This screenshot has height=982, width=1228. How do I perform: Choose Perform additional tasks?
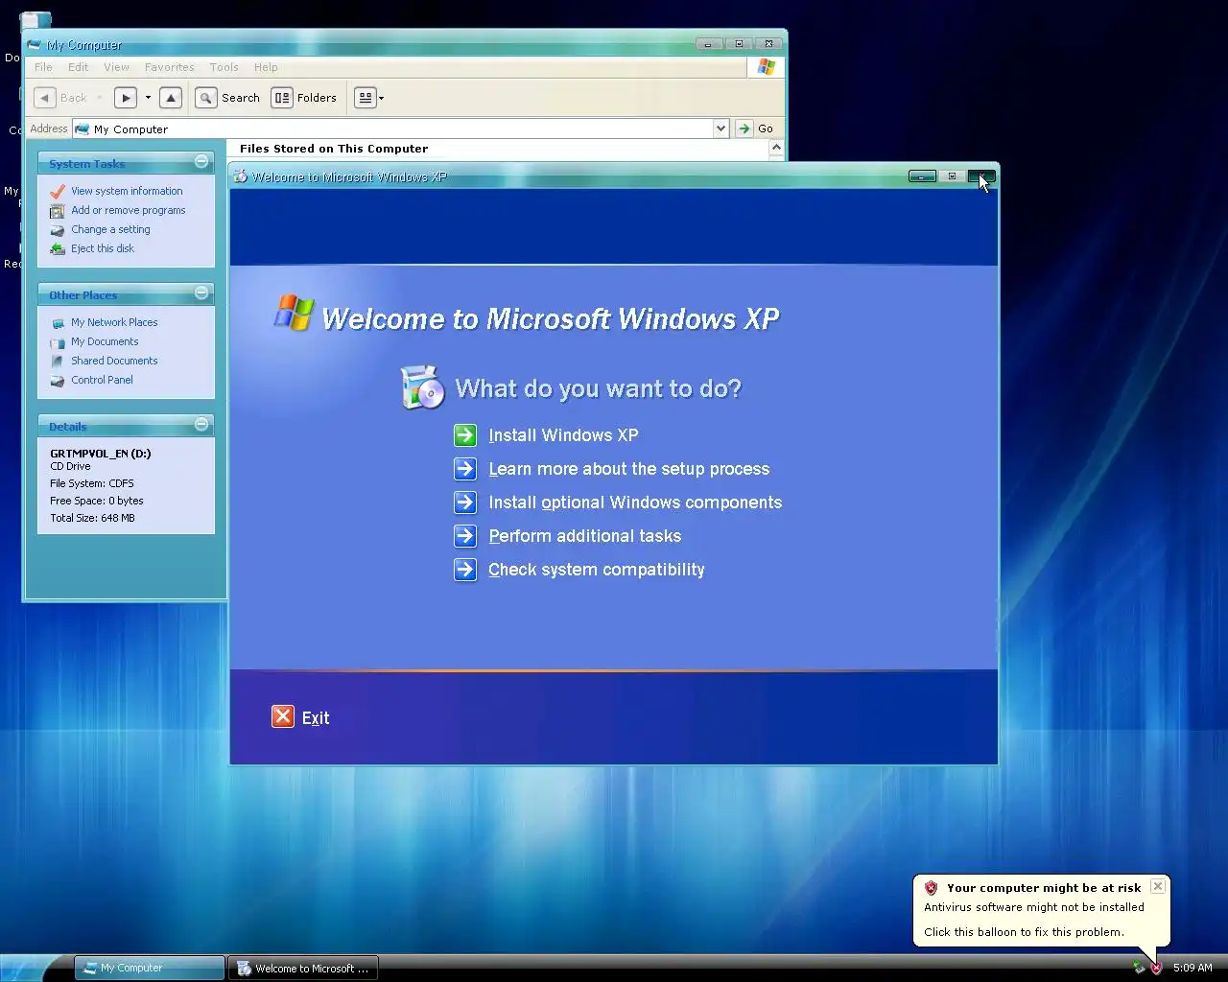tap(585, 536)
